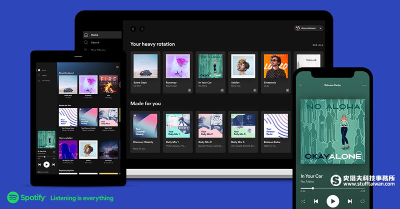This screenshot has height=209, width=400.
Task: Open Home in the laptop sidebar
Action: [102, 35]
